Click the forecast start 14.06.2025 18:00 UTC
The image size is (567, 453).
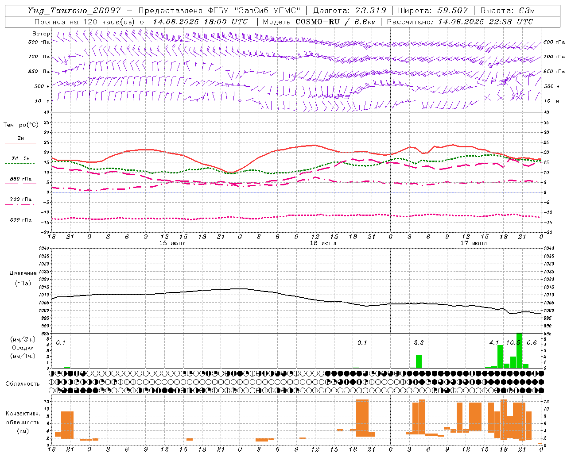[x=200, y=22]
